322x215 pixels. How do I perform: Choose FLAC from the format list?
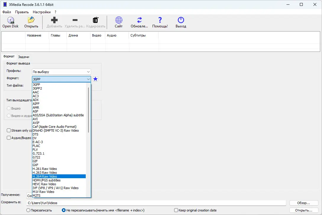point(59,146)
